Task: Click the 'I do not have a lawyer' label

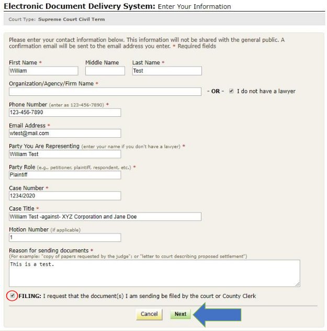Action: click(266, 91)
